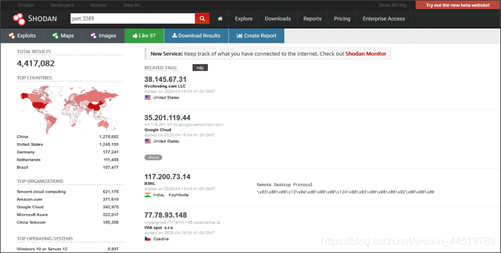Filter by Windows 10 or Server 12
Image resolution: width=501 pixels, height=253 pixels.
[x=42, y=249]
